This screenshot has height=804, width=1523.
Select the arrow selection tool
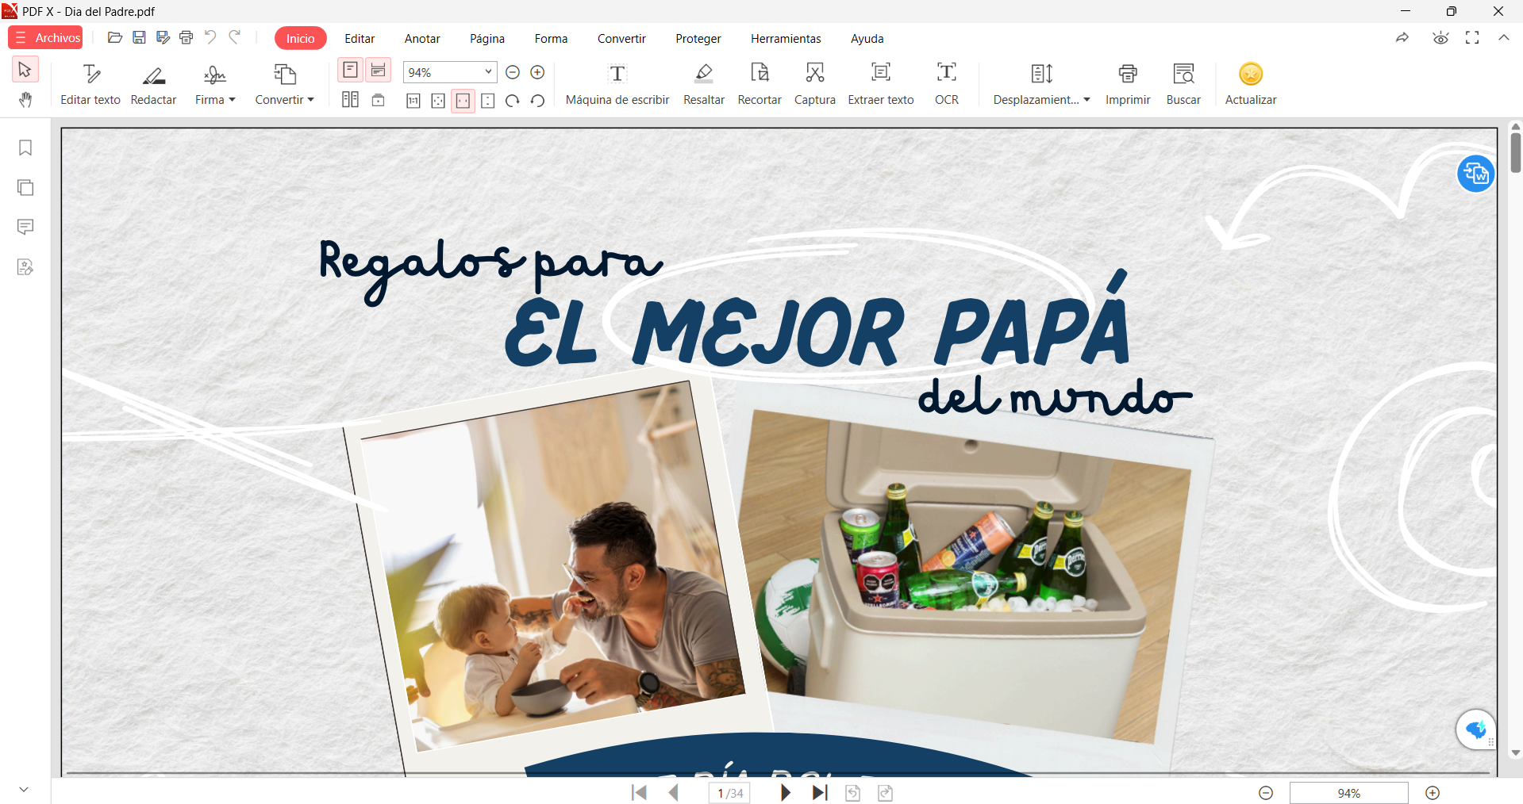click(x=25, y=70)
